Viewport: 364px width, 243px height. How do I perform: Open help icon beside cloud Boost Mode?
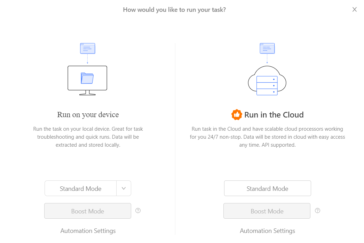(317, 211)
